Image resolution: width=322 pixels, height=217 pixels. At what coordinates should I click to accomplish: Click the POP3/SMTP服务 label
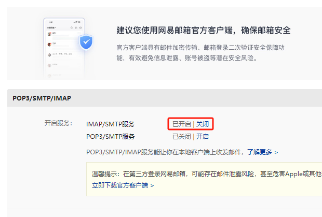tap(110, 137)
